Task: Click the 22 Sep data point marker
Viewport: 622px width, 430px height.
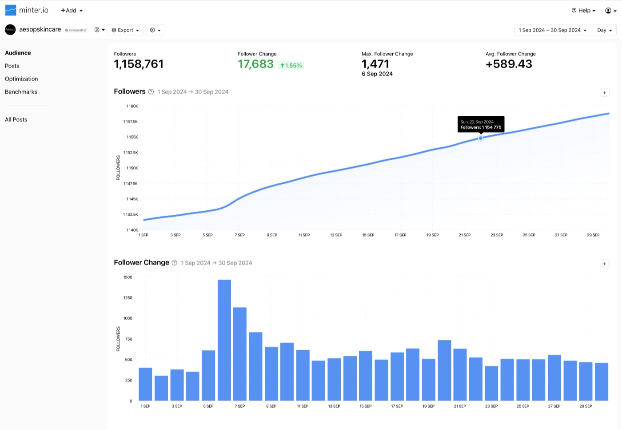Action: tap(481, 138)
